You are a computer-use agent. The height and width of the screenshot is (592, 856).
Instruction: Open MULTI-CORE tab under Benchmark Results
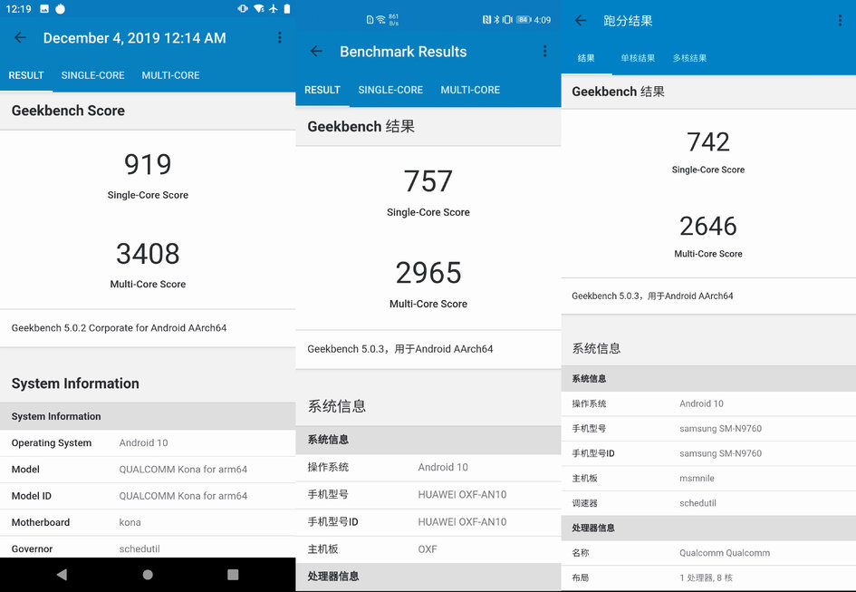click(x=471, y=90)
